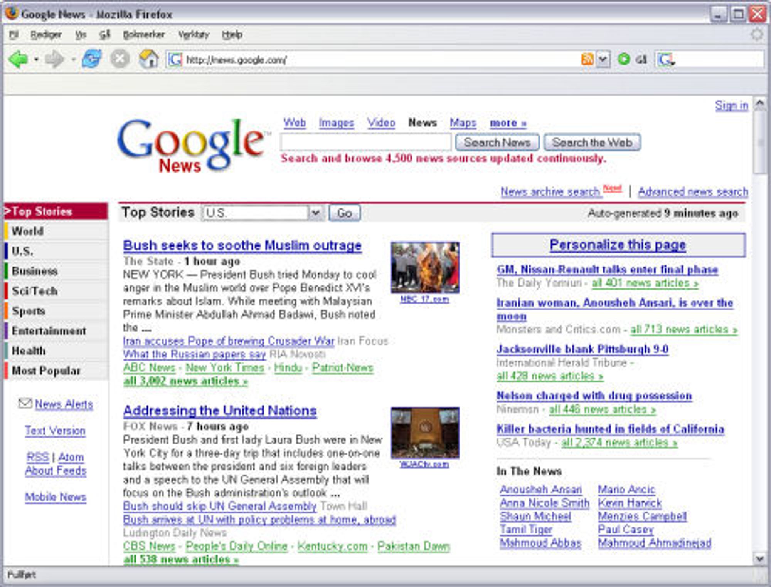Open Killer bacteria hunted in fields link

click(610, 429)
